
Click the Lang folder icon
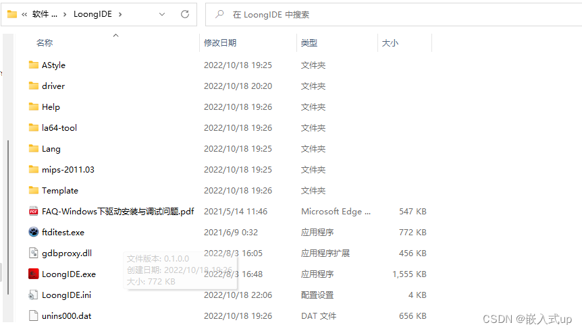pos(33,148)
